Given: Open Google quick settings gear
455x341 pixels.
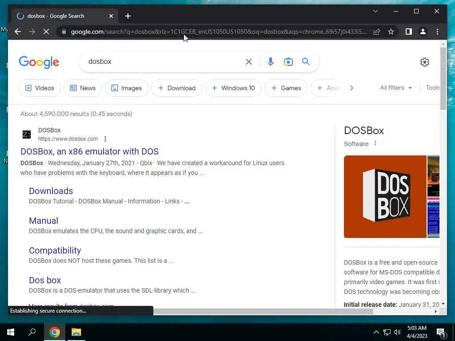Looking at the screenshot, I should click(424, 62).
